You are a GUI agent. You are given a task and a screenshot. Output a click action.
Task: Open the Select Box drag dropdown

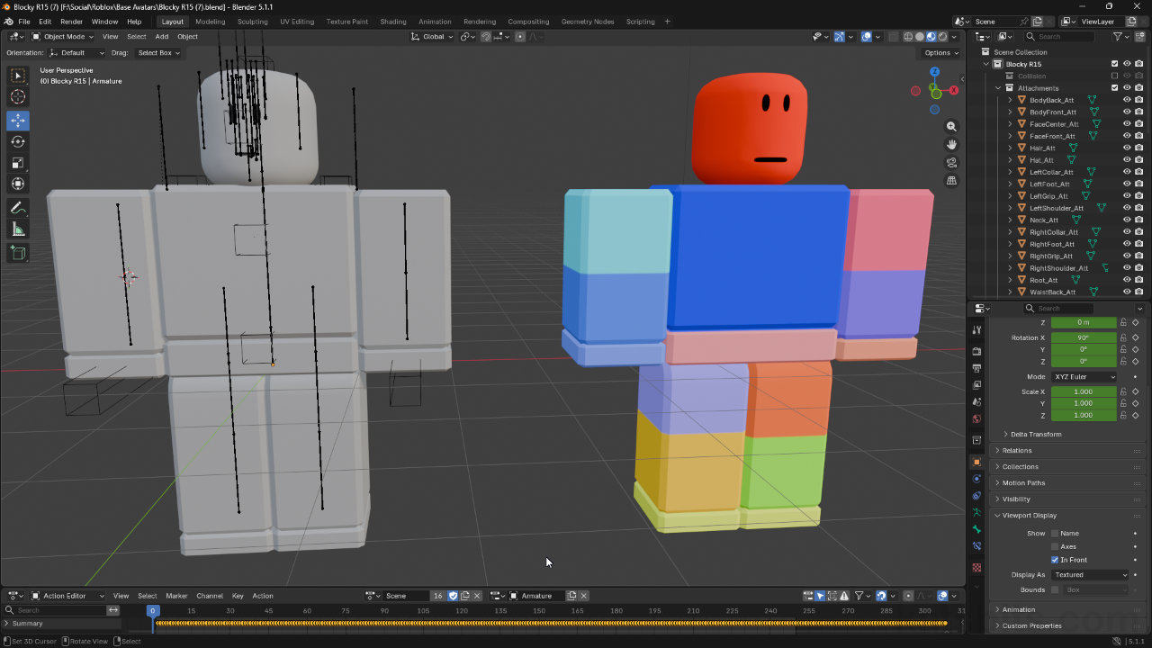(159, 53)
